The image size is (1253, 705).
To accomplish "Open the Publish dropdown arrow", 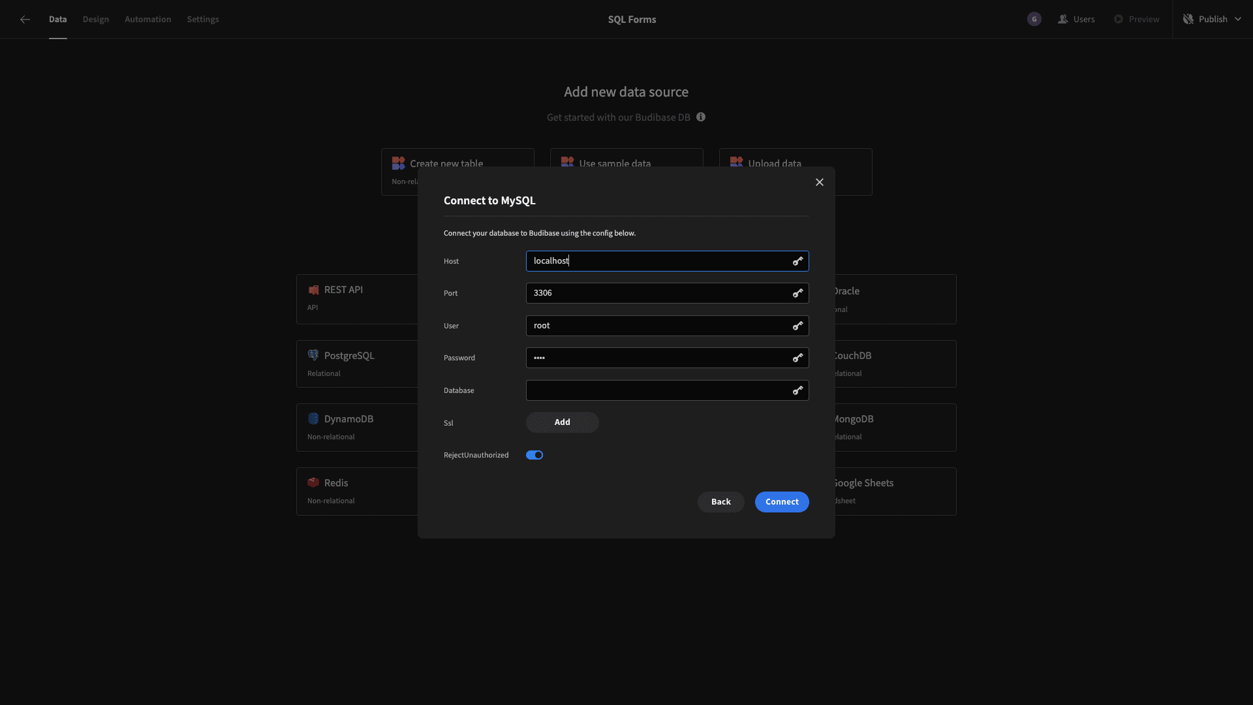I will click(x=1239, y=19).
